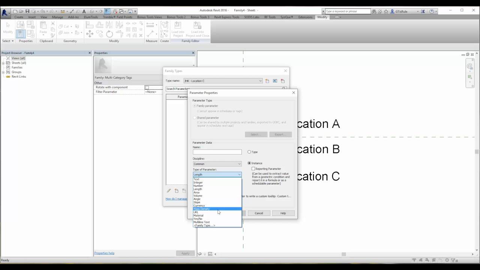This screenshot has height=270, width=480.
Task: Click the Text 'A' icon in quick access toolbar
Action: click(84, 11)
